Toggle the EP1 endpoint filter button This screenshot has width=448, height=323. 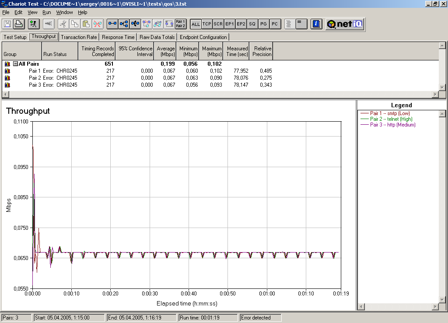click(x=230, y=24)
